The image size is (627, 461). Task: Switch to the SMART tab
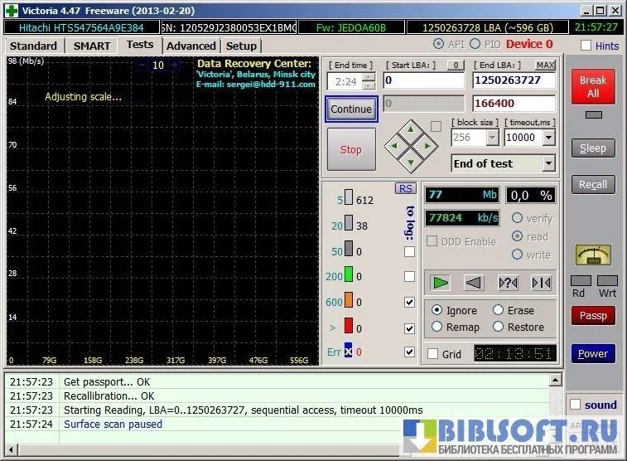pos(91,46)
